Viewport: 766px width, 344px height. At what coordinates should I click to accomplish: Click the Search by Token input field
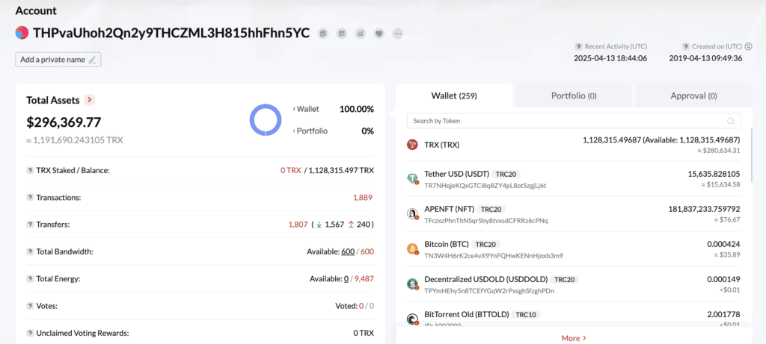pyautogui.click(x=574, y=121)
